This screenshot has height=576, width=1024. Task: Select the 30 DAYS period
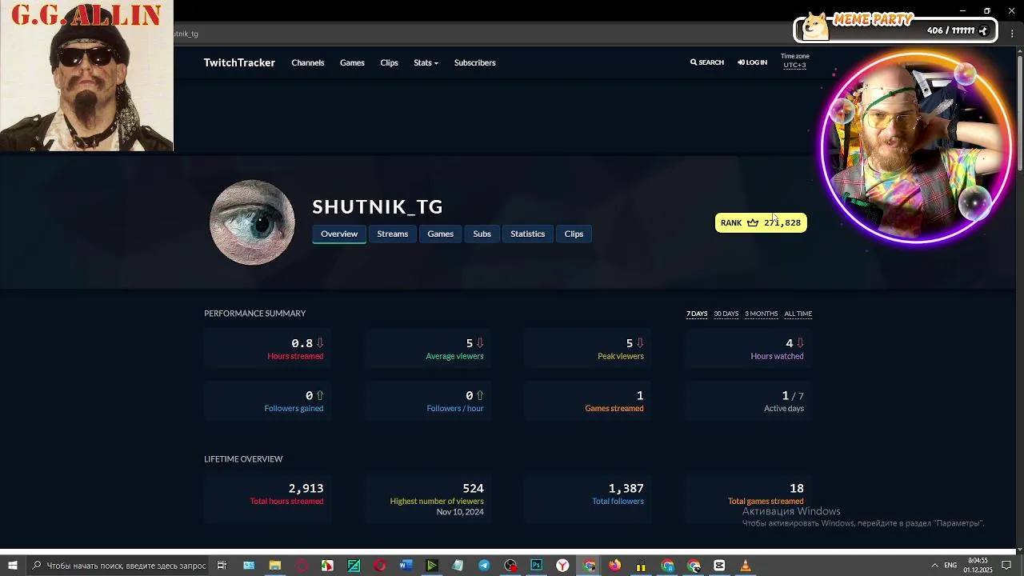click(726, 314)
